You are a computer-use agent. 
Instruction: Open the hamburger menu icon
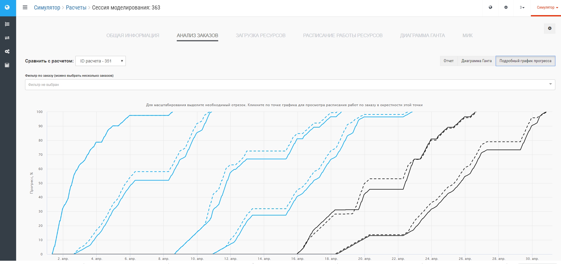click(x=25, y=7)
